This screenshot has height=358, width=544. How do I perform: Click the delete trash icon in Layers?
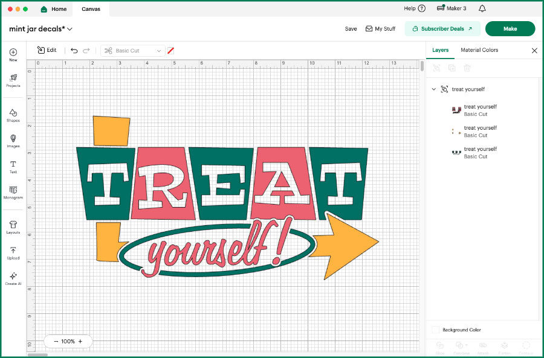coord(467,68)
